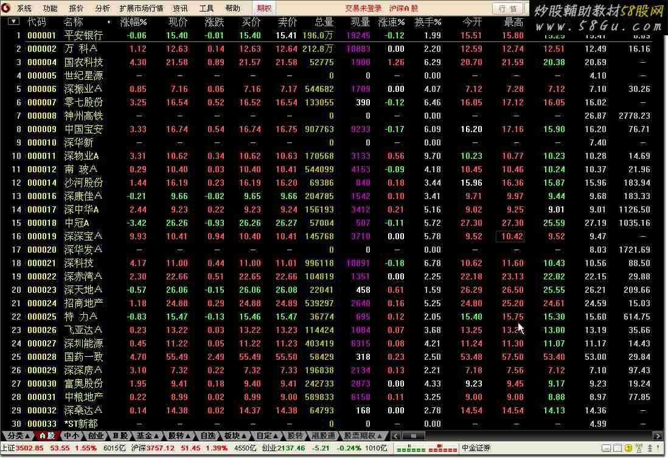Select stock row 000018 中冠A
Image resolution: width=668 pixels, height=459 pixels.
[x=331, y=223]
